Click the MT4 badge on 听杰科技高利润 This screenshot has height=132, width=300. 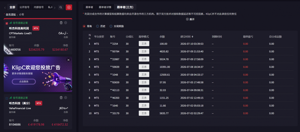tap(36, 28)
